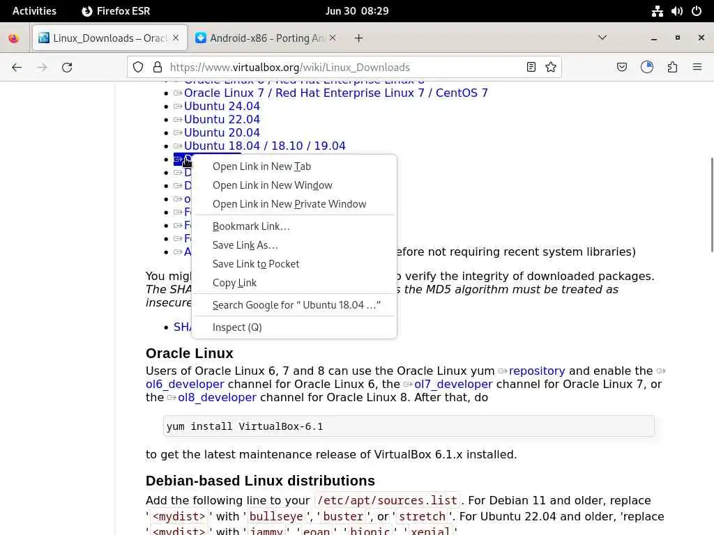Switch to the Android-x86 tab
This screenshot has height=535, width=714.
(266, 38)
